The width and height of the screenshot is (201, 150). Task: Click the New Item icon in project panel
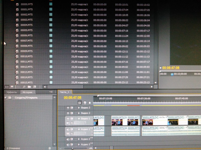(x=35, y=87)
